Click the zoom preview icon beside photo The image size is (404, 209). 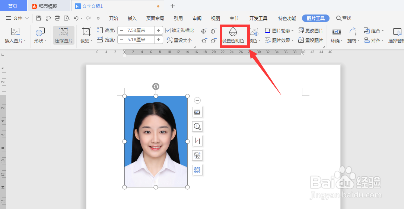coord(197,126)
